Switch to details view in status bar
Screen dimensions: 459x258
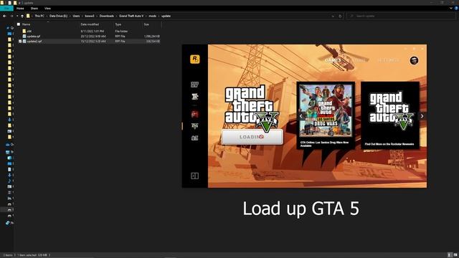(450, 255)
